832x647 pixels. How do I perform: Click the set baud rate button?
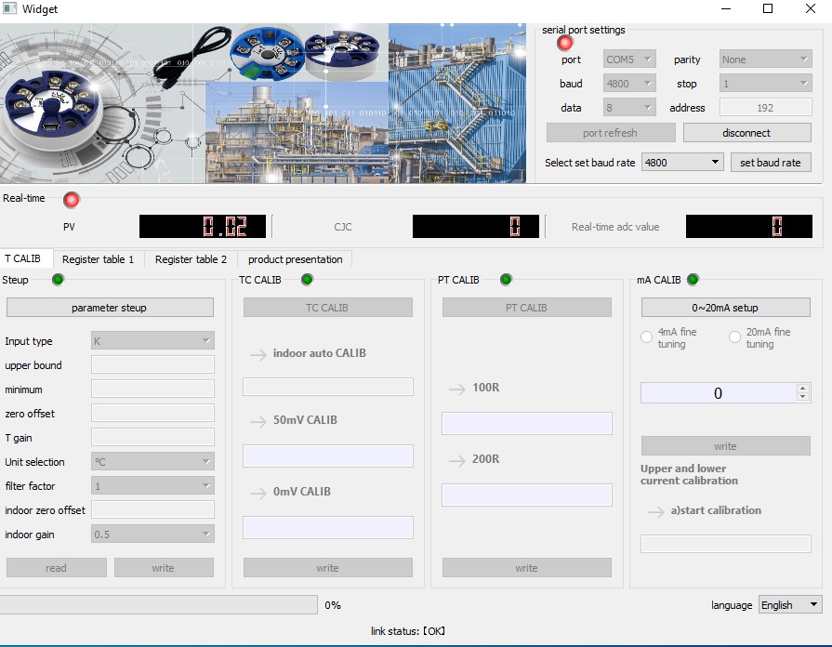click(771, 163)
